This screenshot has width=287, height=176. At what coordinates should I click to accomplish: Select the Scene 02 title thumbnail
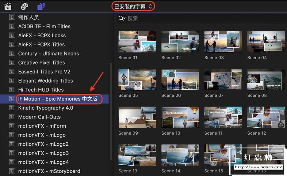pos(180,42)
